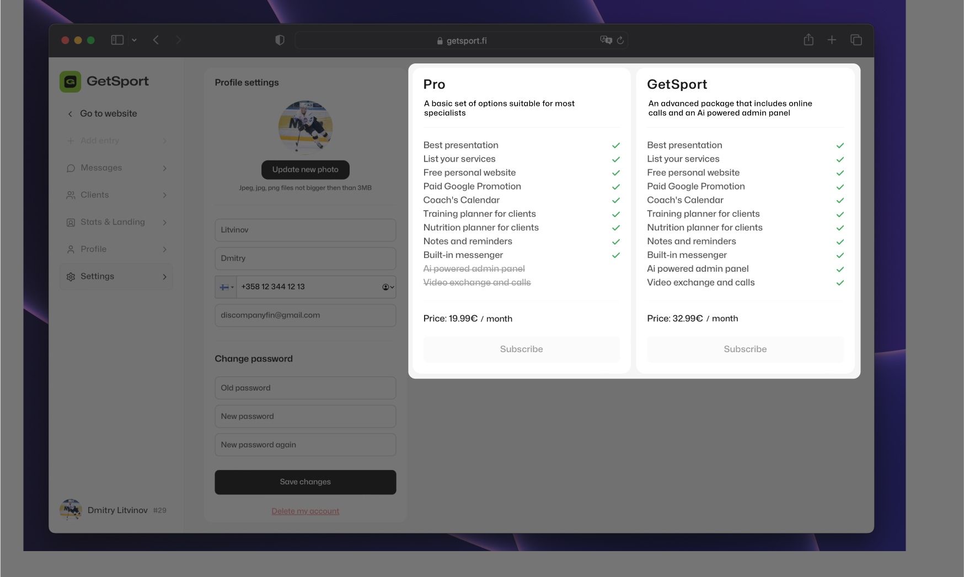Click Go to website link
This screenshot has height=577, width=964.
[x=109, y=114]
